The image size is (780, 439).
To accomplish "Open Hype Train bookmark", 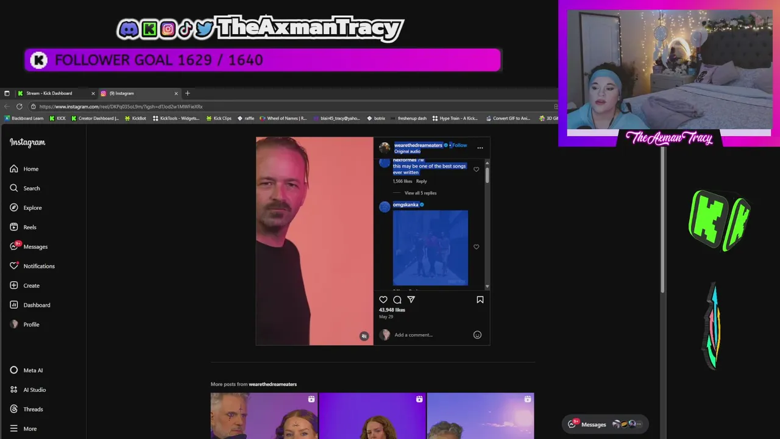I will 455,118.
